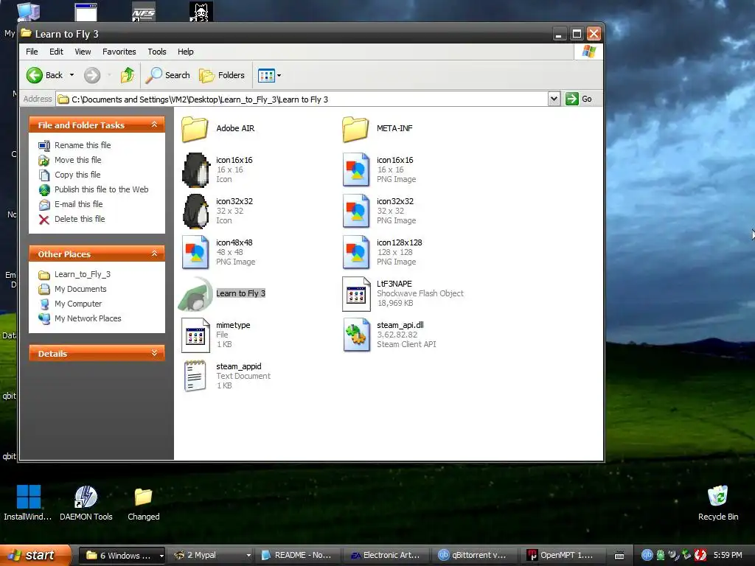Go to My Network Places link
Screen dimensions: 755x566
coord(88,318)
